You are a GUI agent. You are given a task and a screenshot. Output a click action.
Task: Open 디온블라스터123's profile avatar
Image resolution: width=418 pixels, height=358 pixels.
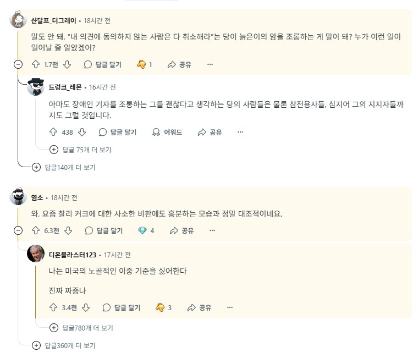pos(36,254)
